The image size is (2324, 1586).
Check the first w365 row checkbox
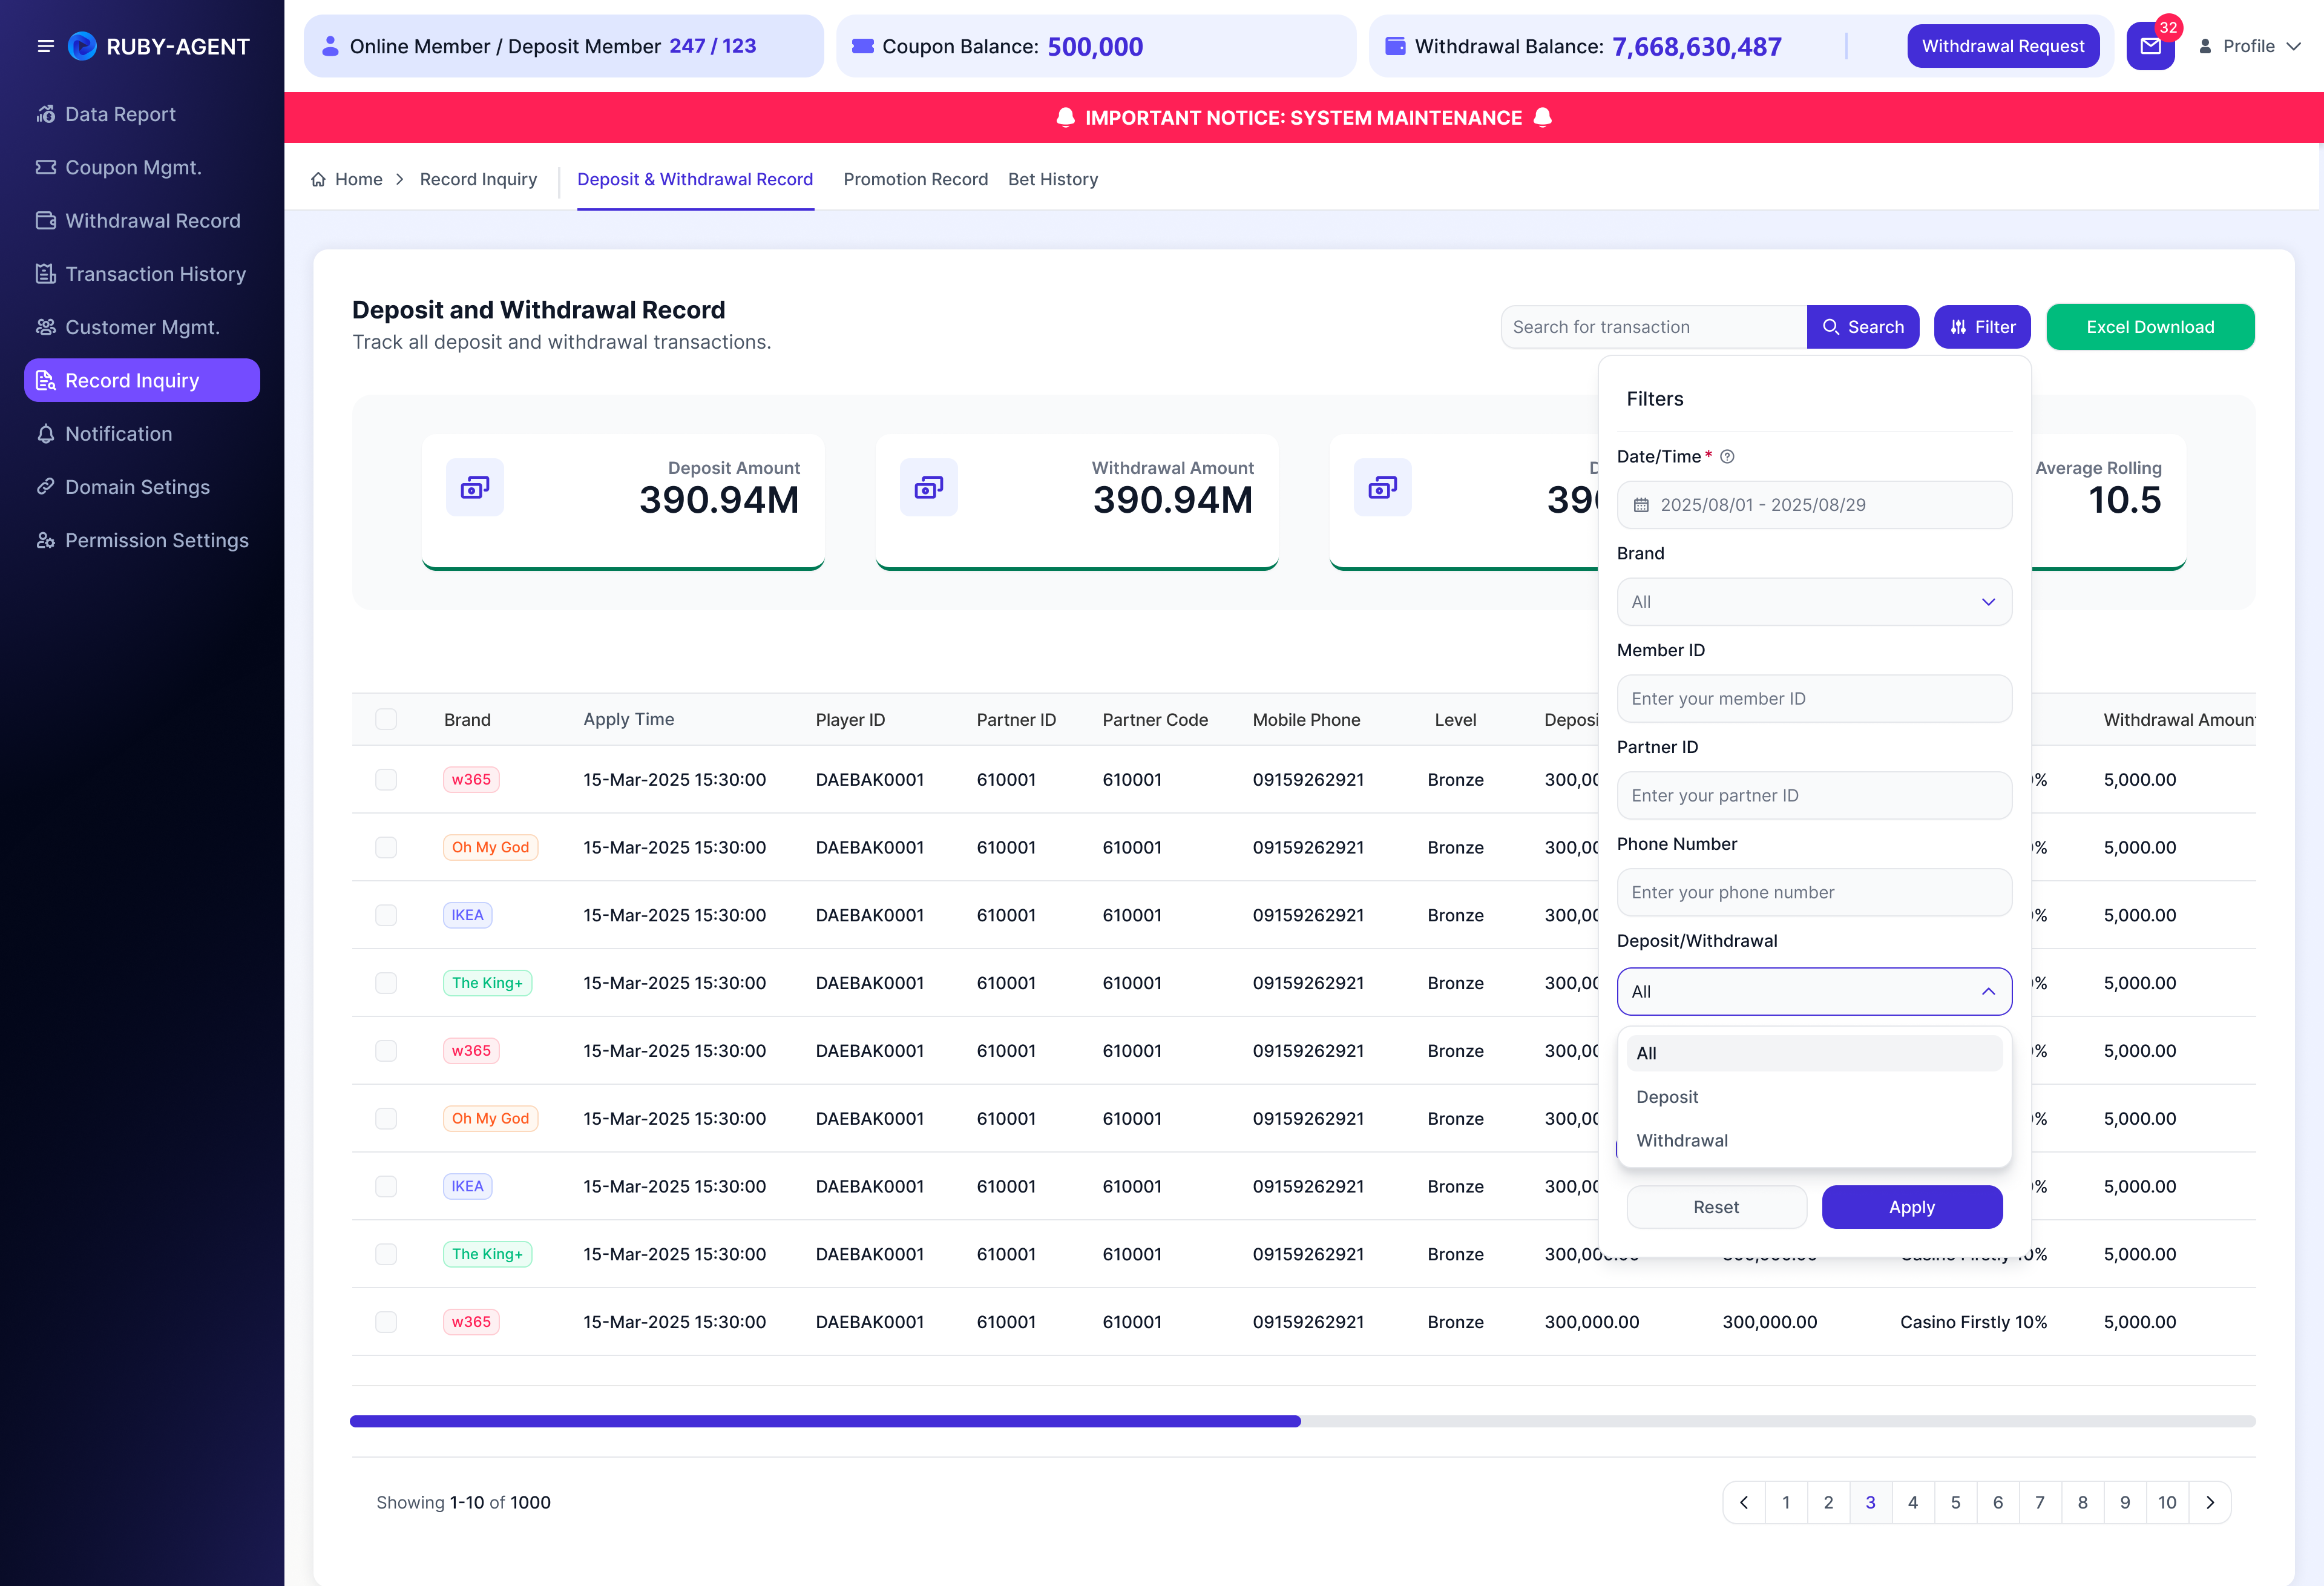coord(386,779)
